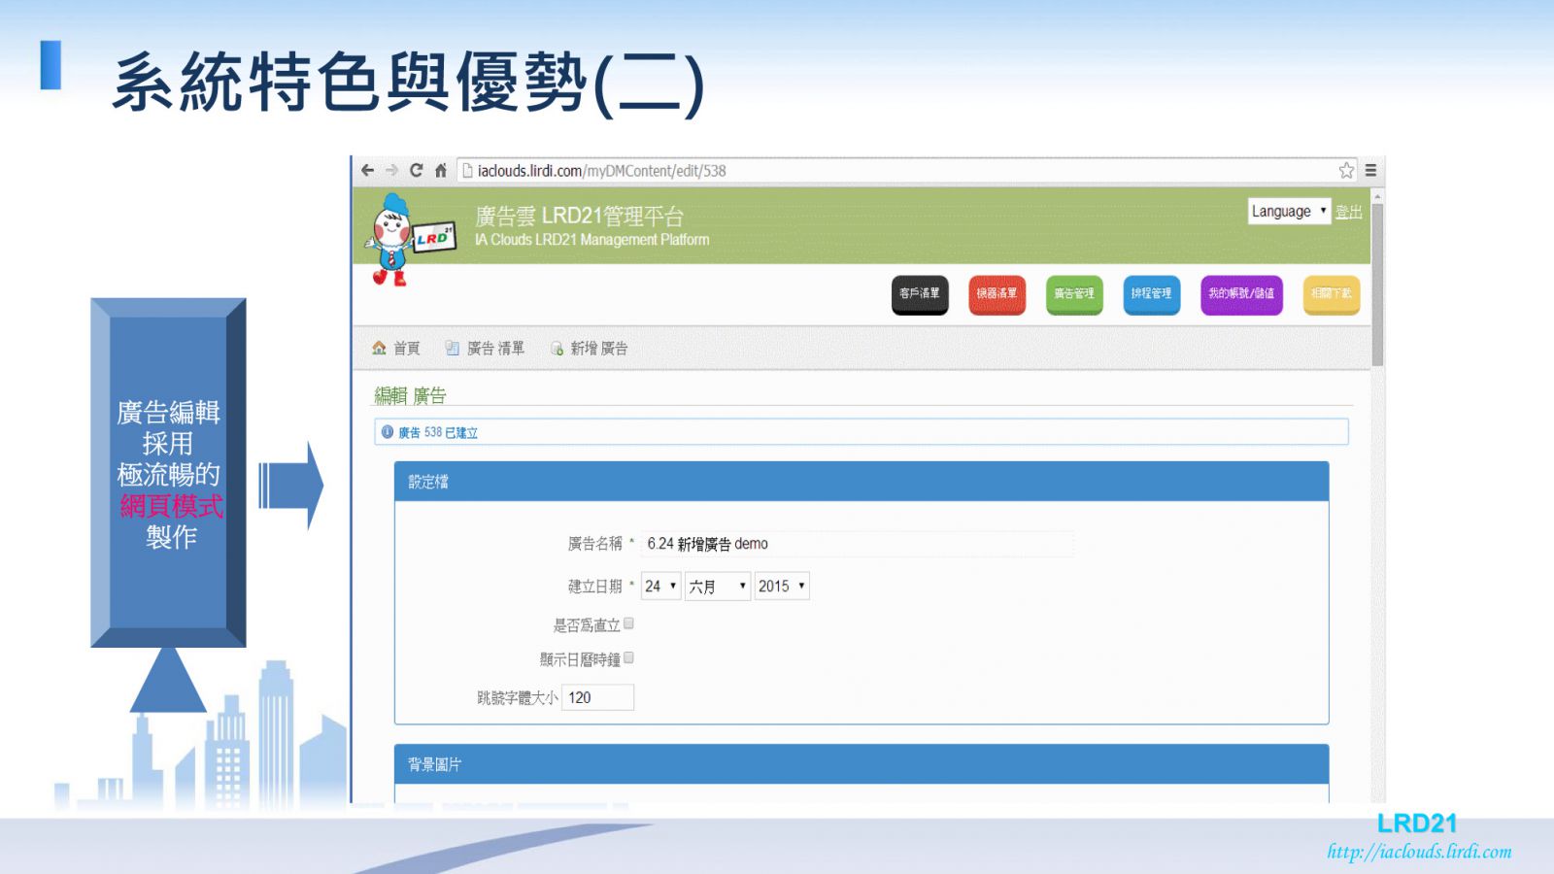Reload the page with refresh icon
1554x874 pixels.
click(416, 170)
